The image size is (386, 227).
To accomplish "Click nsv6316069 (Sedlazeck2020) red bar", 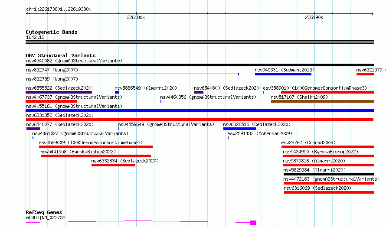I will point(329,192).
